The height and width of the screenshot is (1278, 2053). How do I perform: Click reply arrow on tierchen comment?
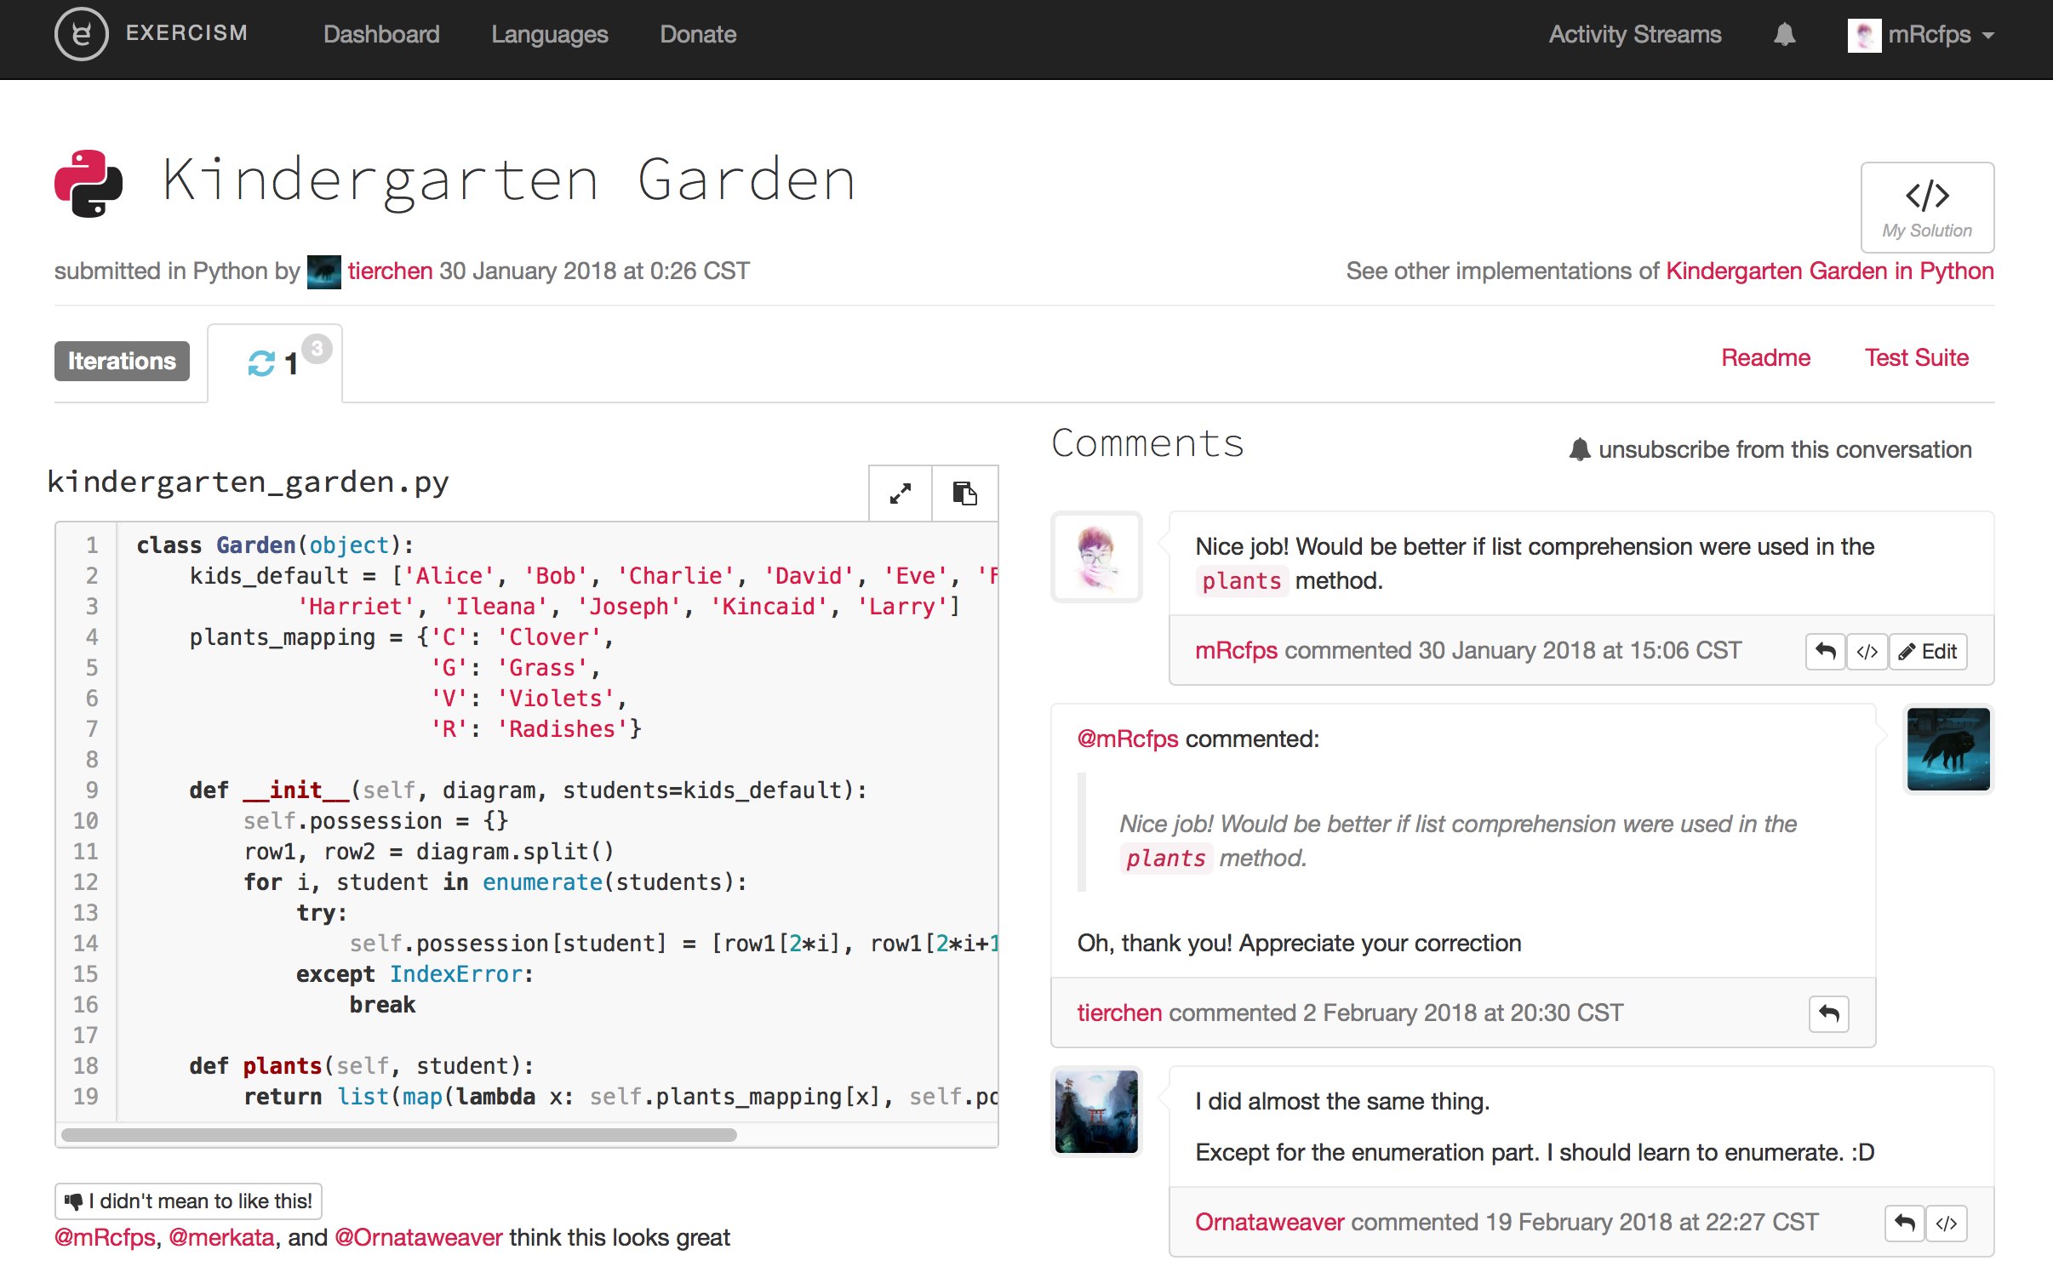(x=1828, y=1013)
